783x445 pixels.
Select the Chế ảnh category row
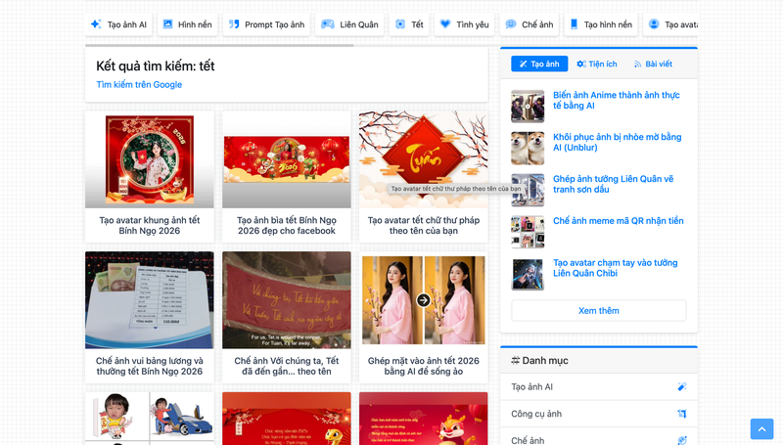pos(599,438)
